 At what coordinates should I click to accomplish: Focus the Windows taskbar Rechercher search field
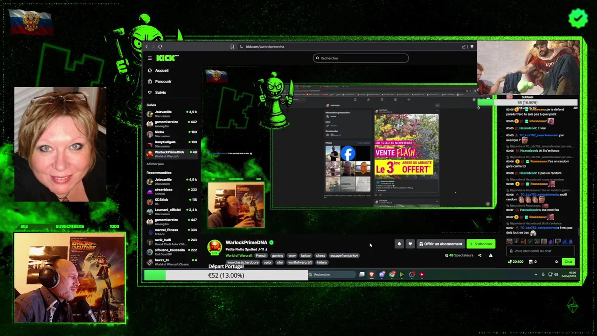(x=332, y=274)
